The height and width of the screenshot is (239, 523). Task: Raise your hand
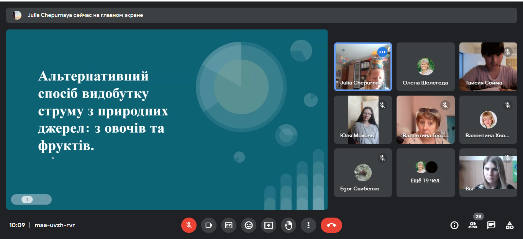click(289, 225)
